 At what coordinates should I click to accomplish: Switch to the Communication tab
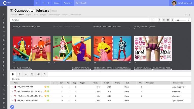(x=54, y=15)
